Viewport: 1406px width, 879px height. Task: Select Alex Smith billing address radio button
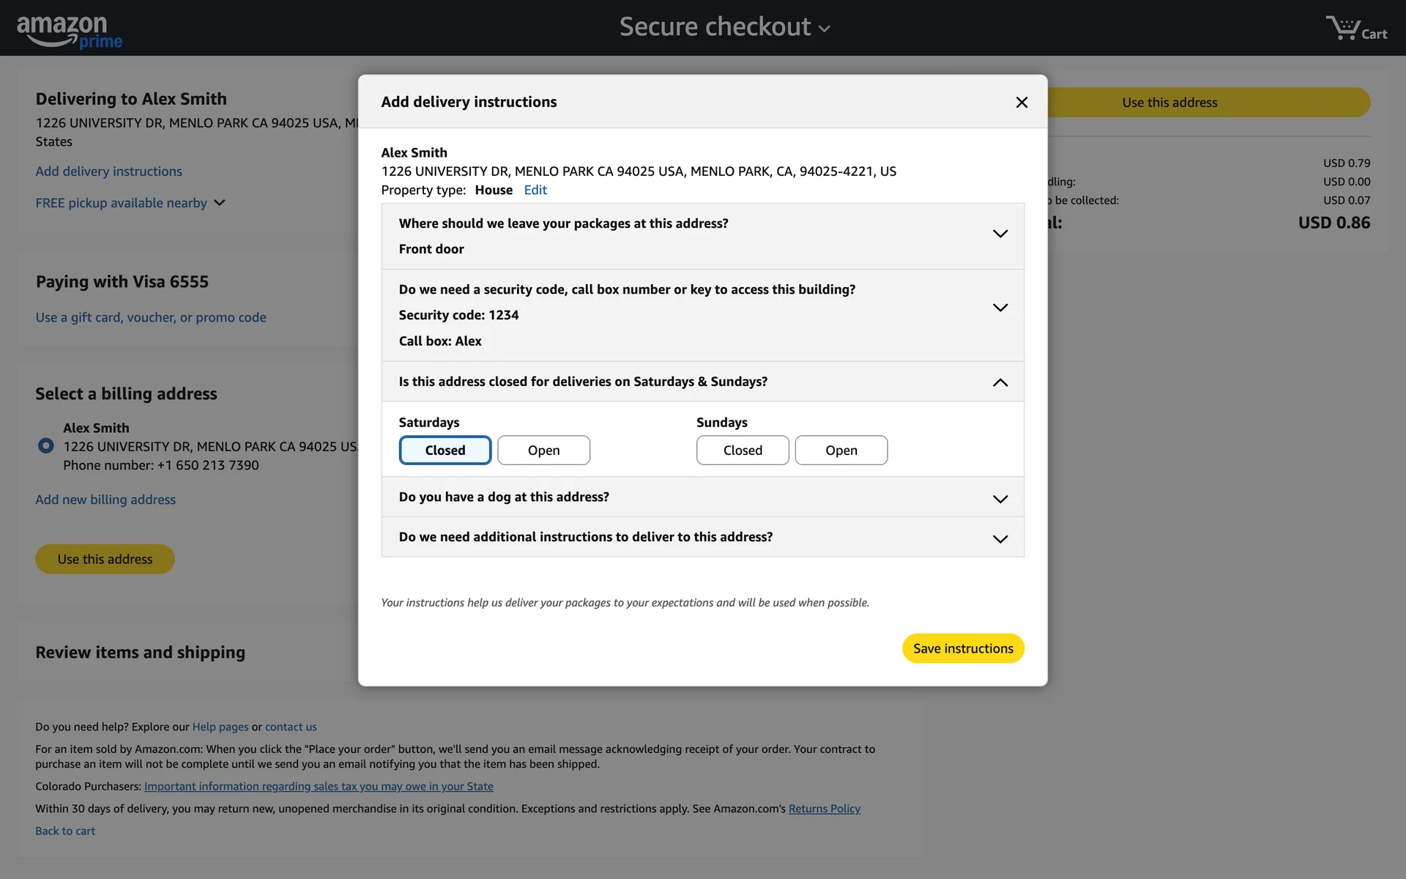coord(45,445)
